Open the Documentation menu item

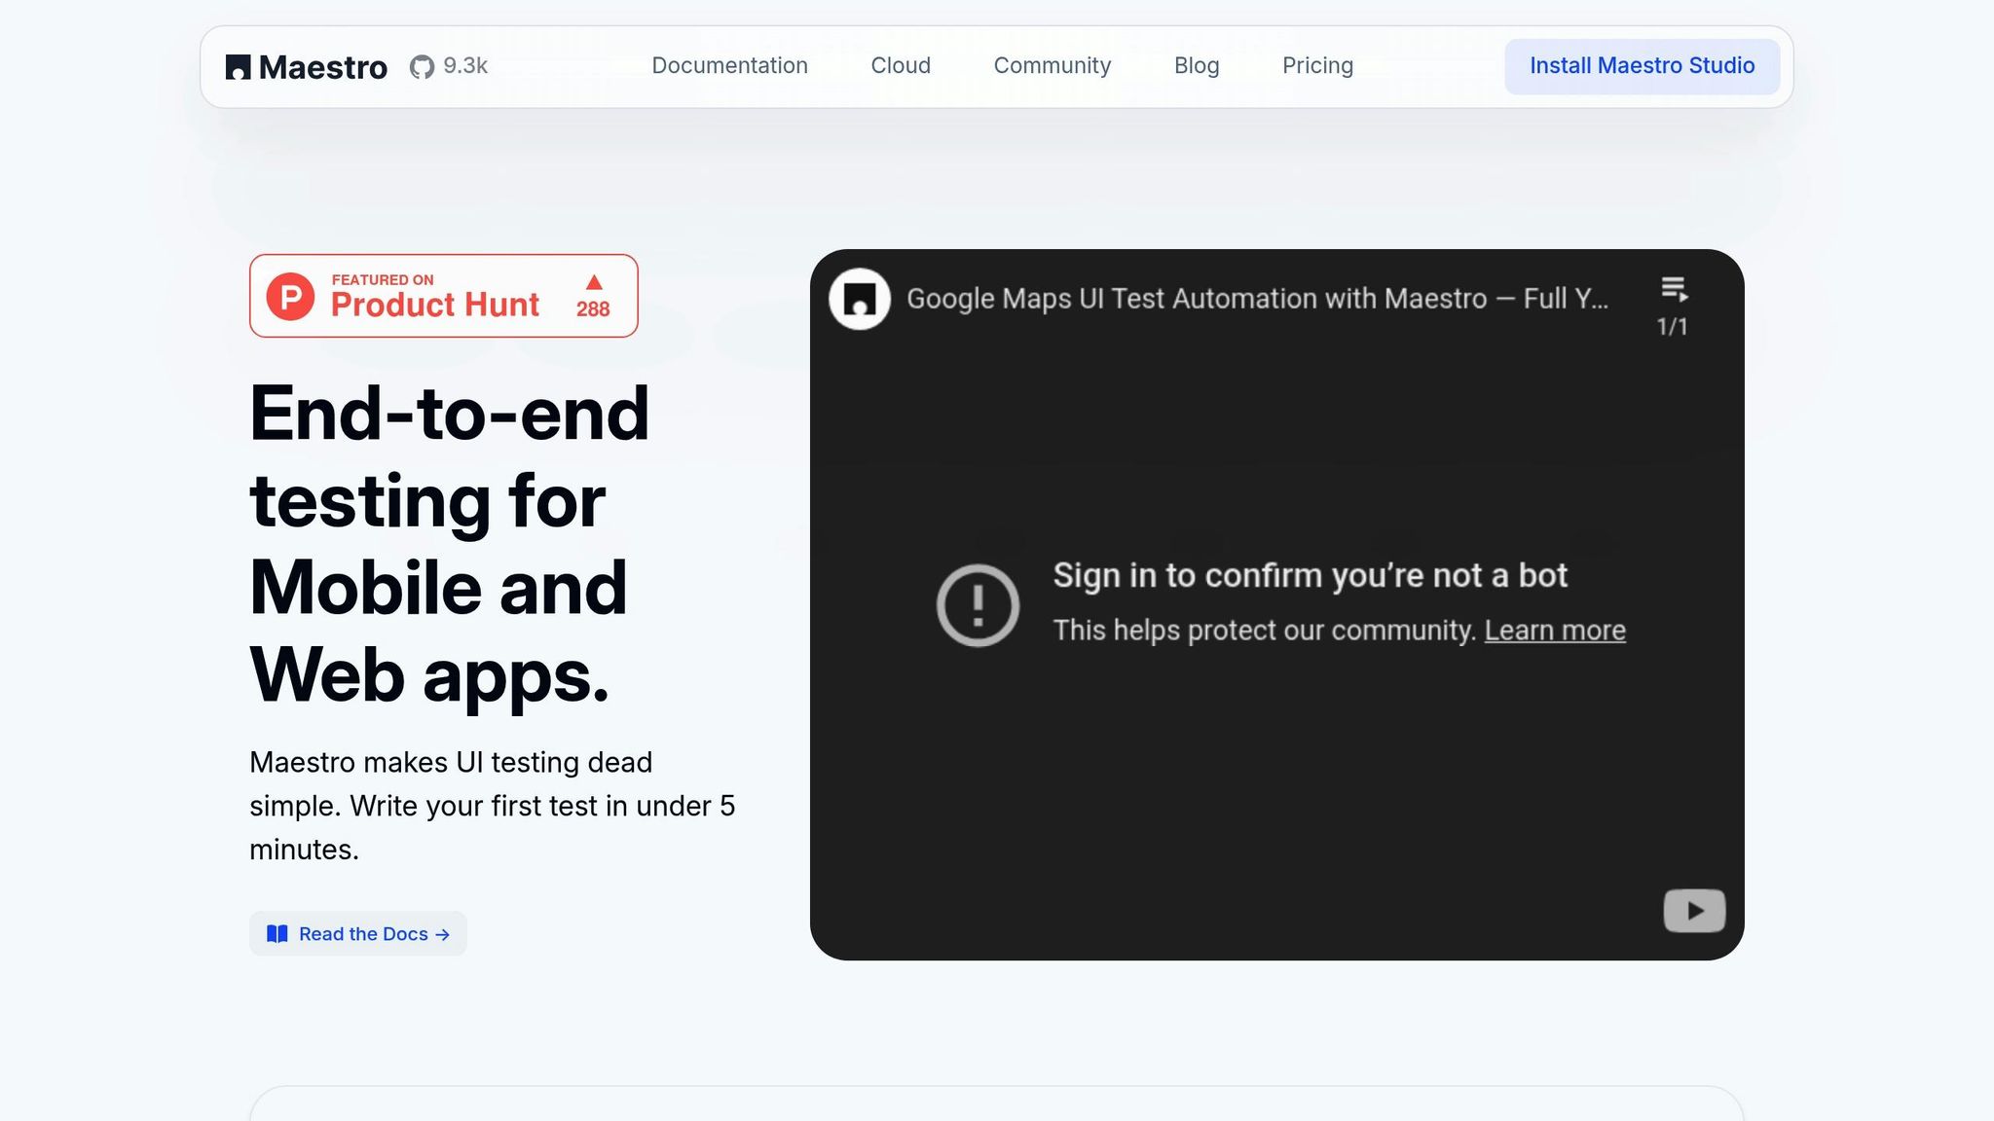click(729, 66)
